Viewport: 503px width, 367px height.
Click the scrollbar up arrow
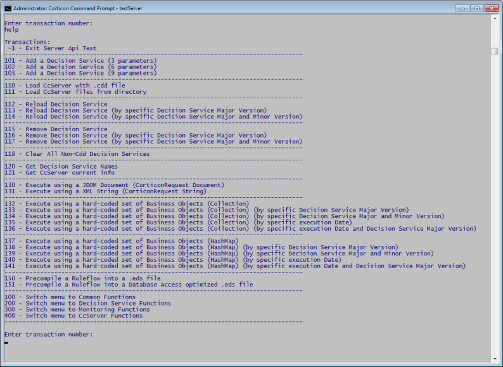click(495, 18)
